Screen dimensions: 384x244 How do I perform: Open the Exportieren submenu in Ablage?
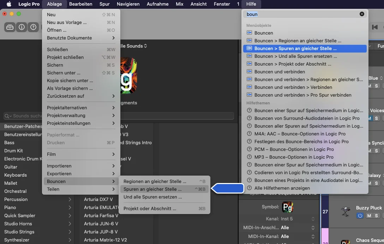point(81,173)
